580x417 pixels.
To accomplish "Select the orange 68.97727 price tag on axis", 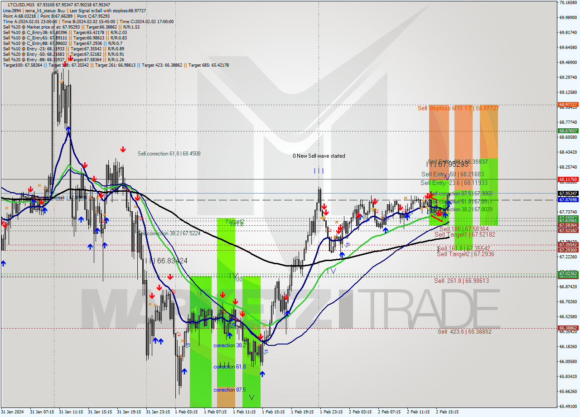I will [x=568, y=104].
